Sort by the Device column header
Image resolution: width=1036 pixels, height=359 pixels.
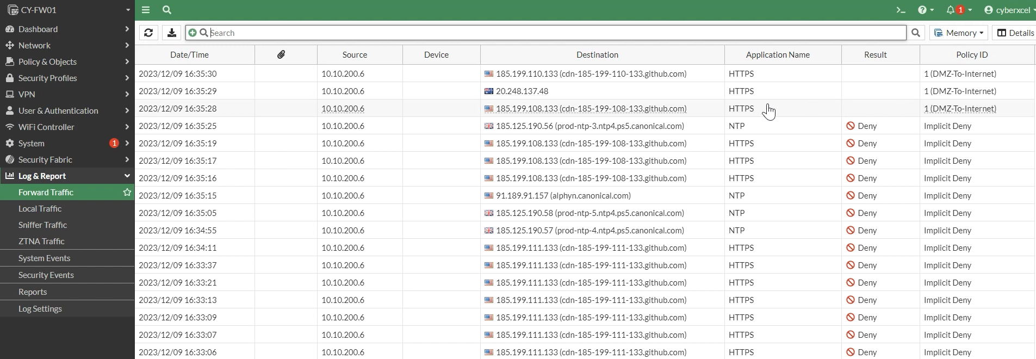[x=436, y=54]
